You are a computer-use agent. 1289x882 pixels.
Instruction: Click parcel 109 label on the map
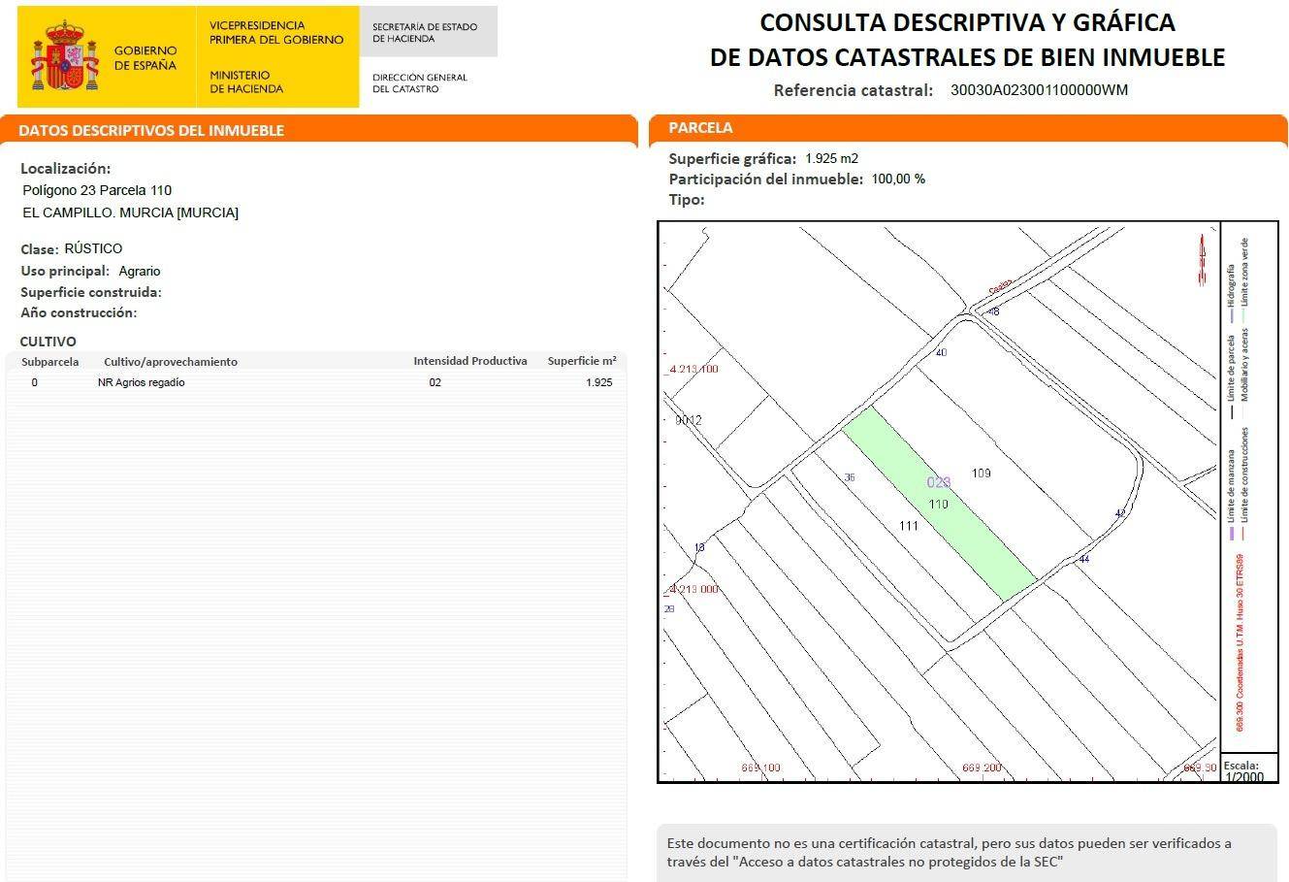coord(981,474)
